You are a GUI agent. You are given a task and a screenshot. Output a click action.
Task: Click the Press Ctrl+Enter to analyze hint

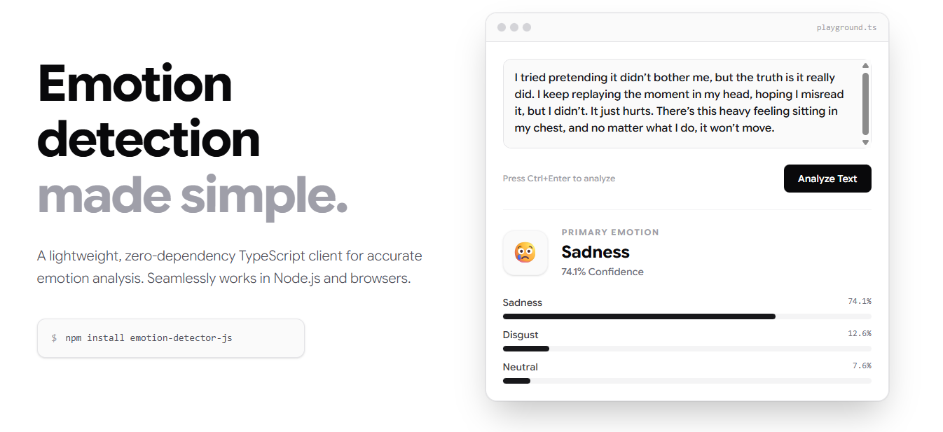coord(558,179)
